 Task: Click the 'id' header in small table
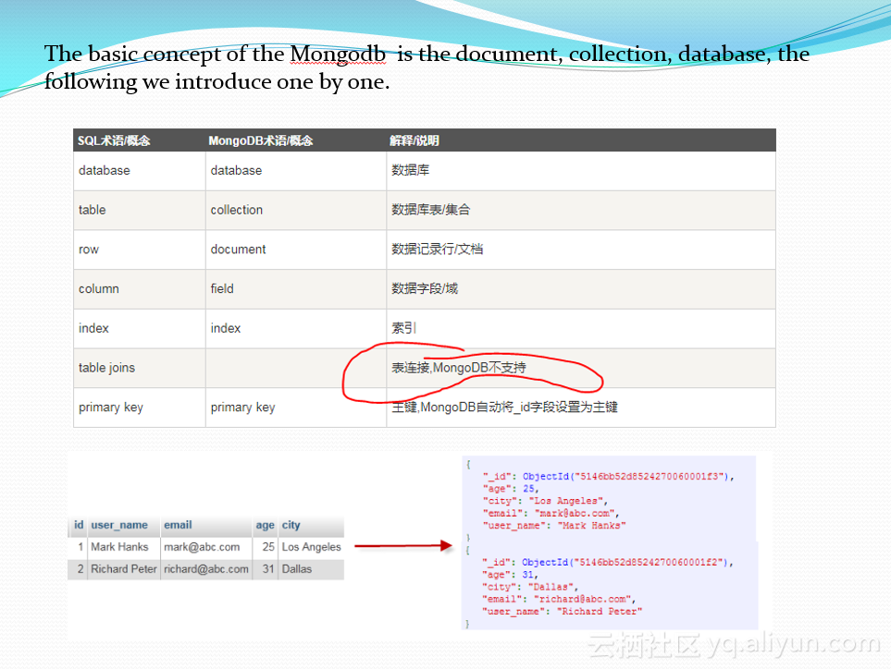tap(79, 525)
